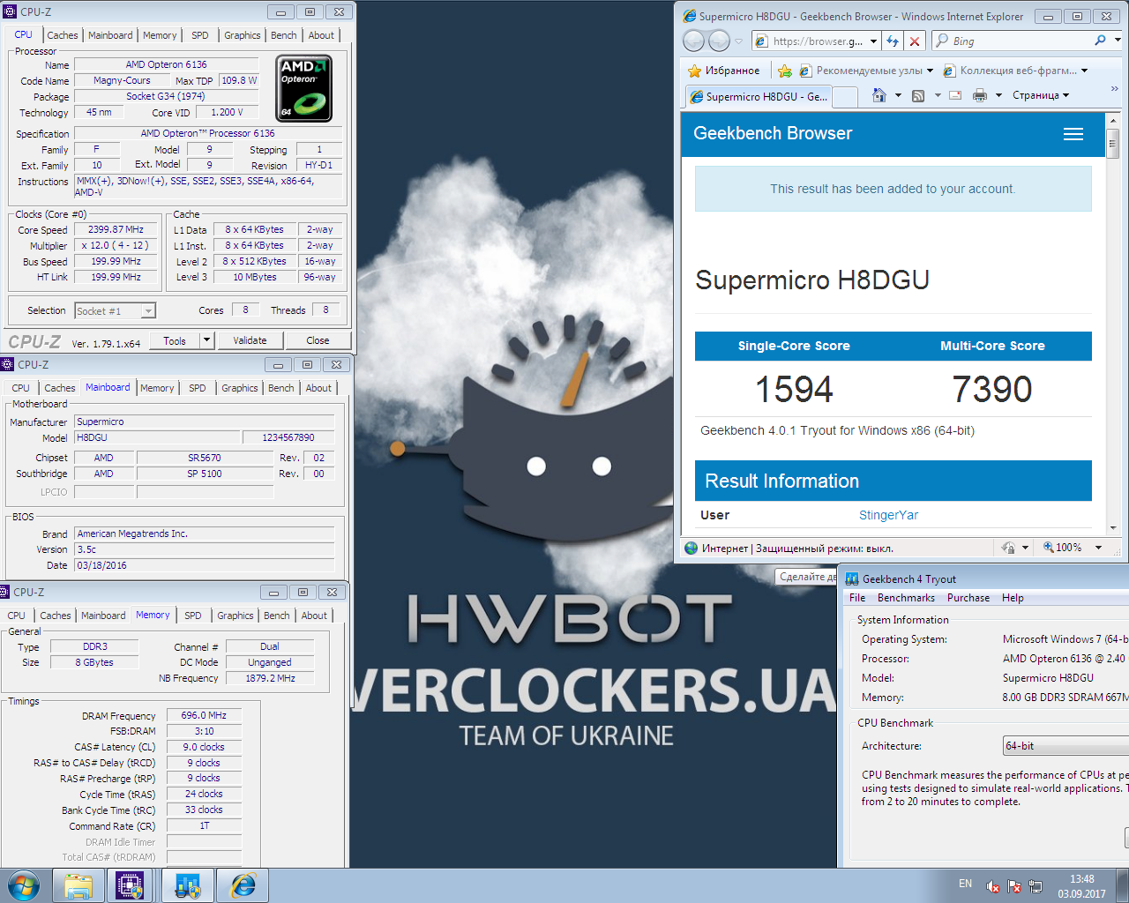Click the Read mail envelope icon
This screenshot has height=903, width=1129.
[954, 95]
